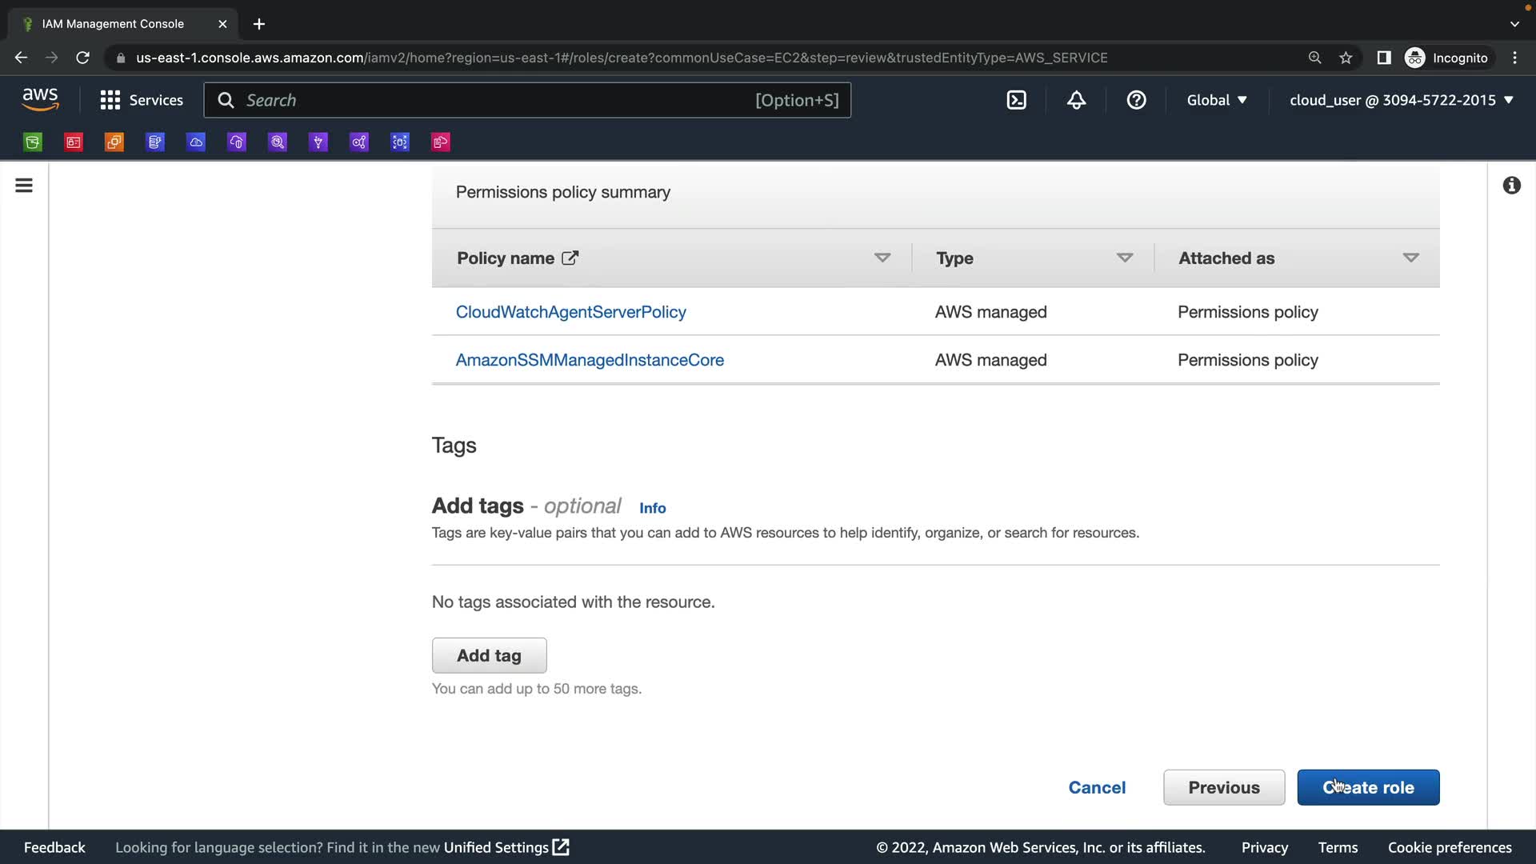The width and height of the screenshot is (1536, 864).
Task: Click the Create role button
Action: [1368, 787]
